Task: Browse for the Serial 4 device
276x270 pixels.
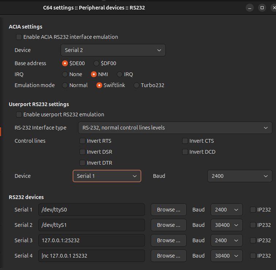Action: click(168, 256)
